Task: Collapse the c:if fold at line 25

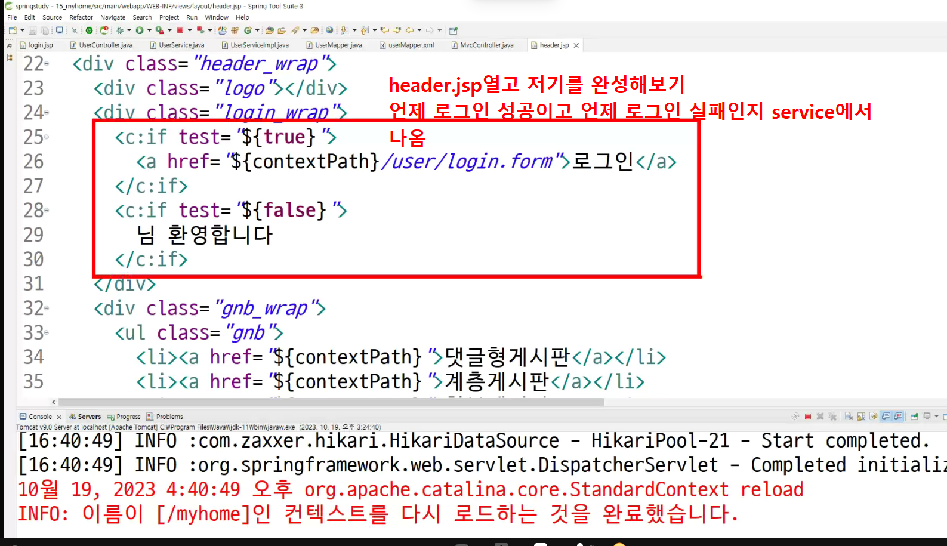Action: pyautogui.click(x=47, y=137)
